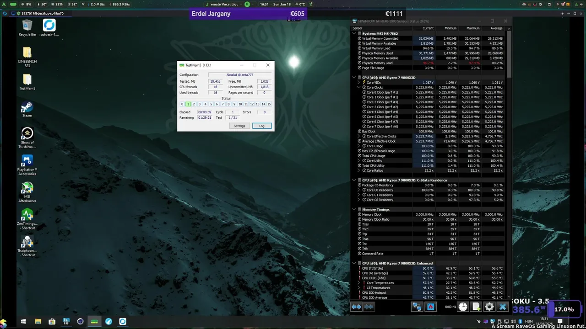Reset the HWiNFO elapsed time clock icon
The image size is (586, 329).
463,307
